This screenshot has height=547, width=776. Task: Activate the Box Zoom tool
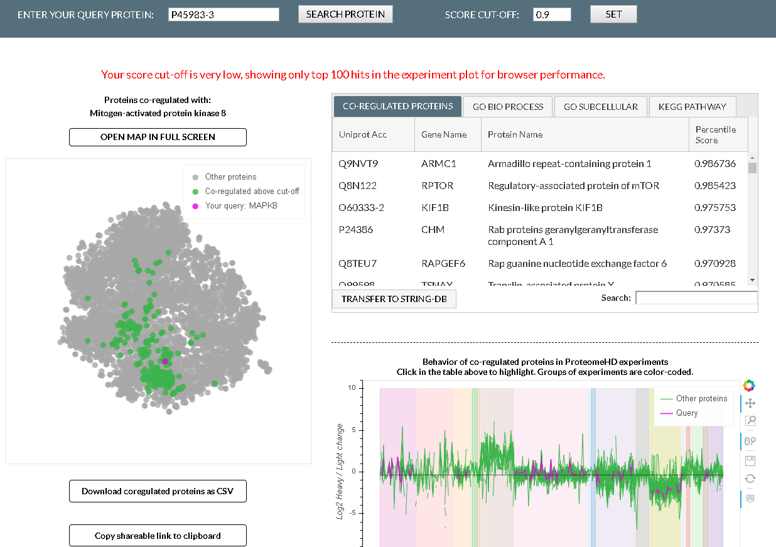click(x=750, y=421)
